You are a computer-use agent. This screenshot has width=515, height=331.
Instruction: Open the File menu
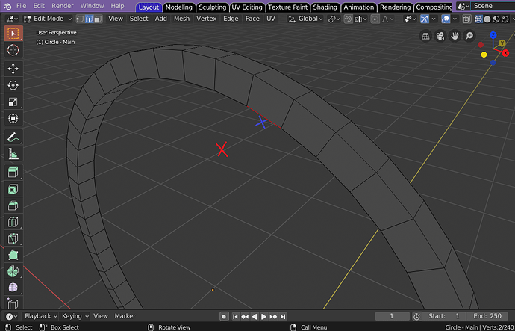click(22, 6)
